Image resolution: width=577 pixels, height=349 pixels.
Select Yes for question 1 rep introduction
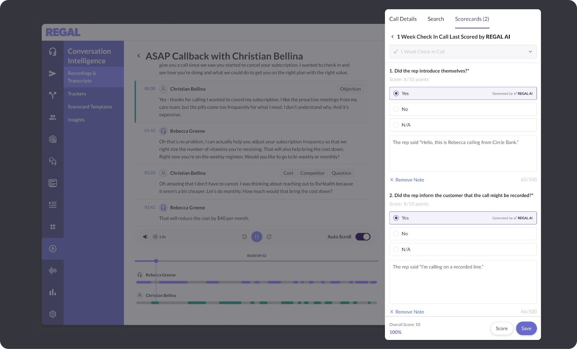[463, 93]
